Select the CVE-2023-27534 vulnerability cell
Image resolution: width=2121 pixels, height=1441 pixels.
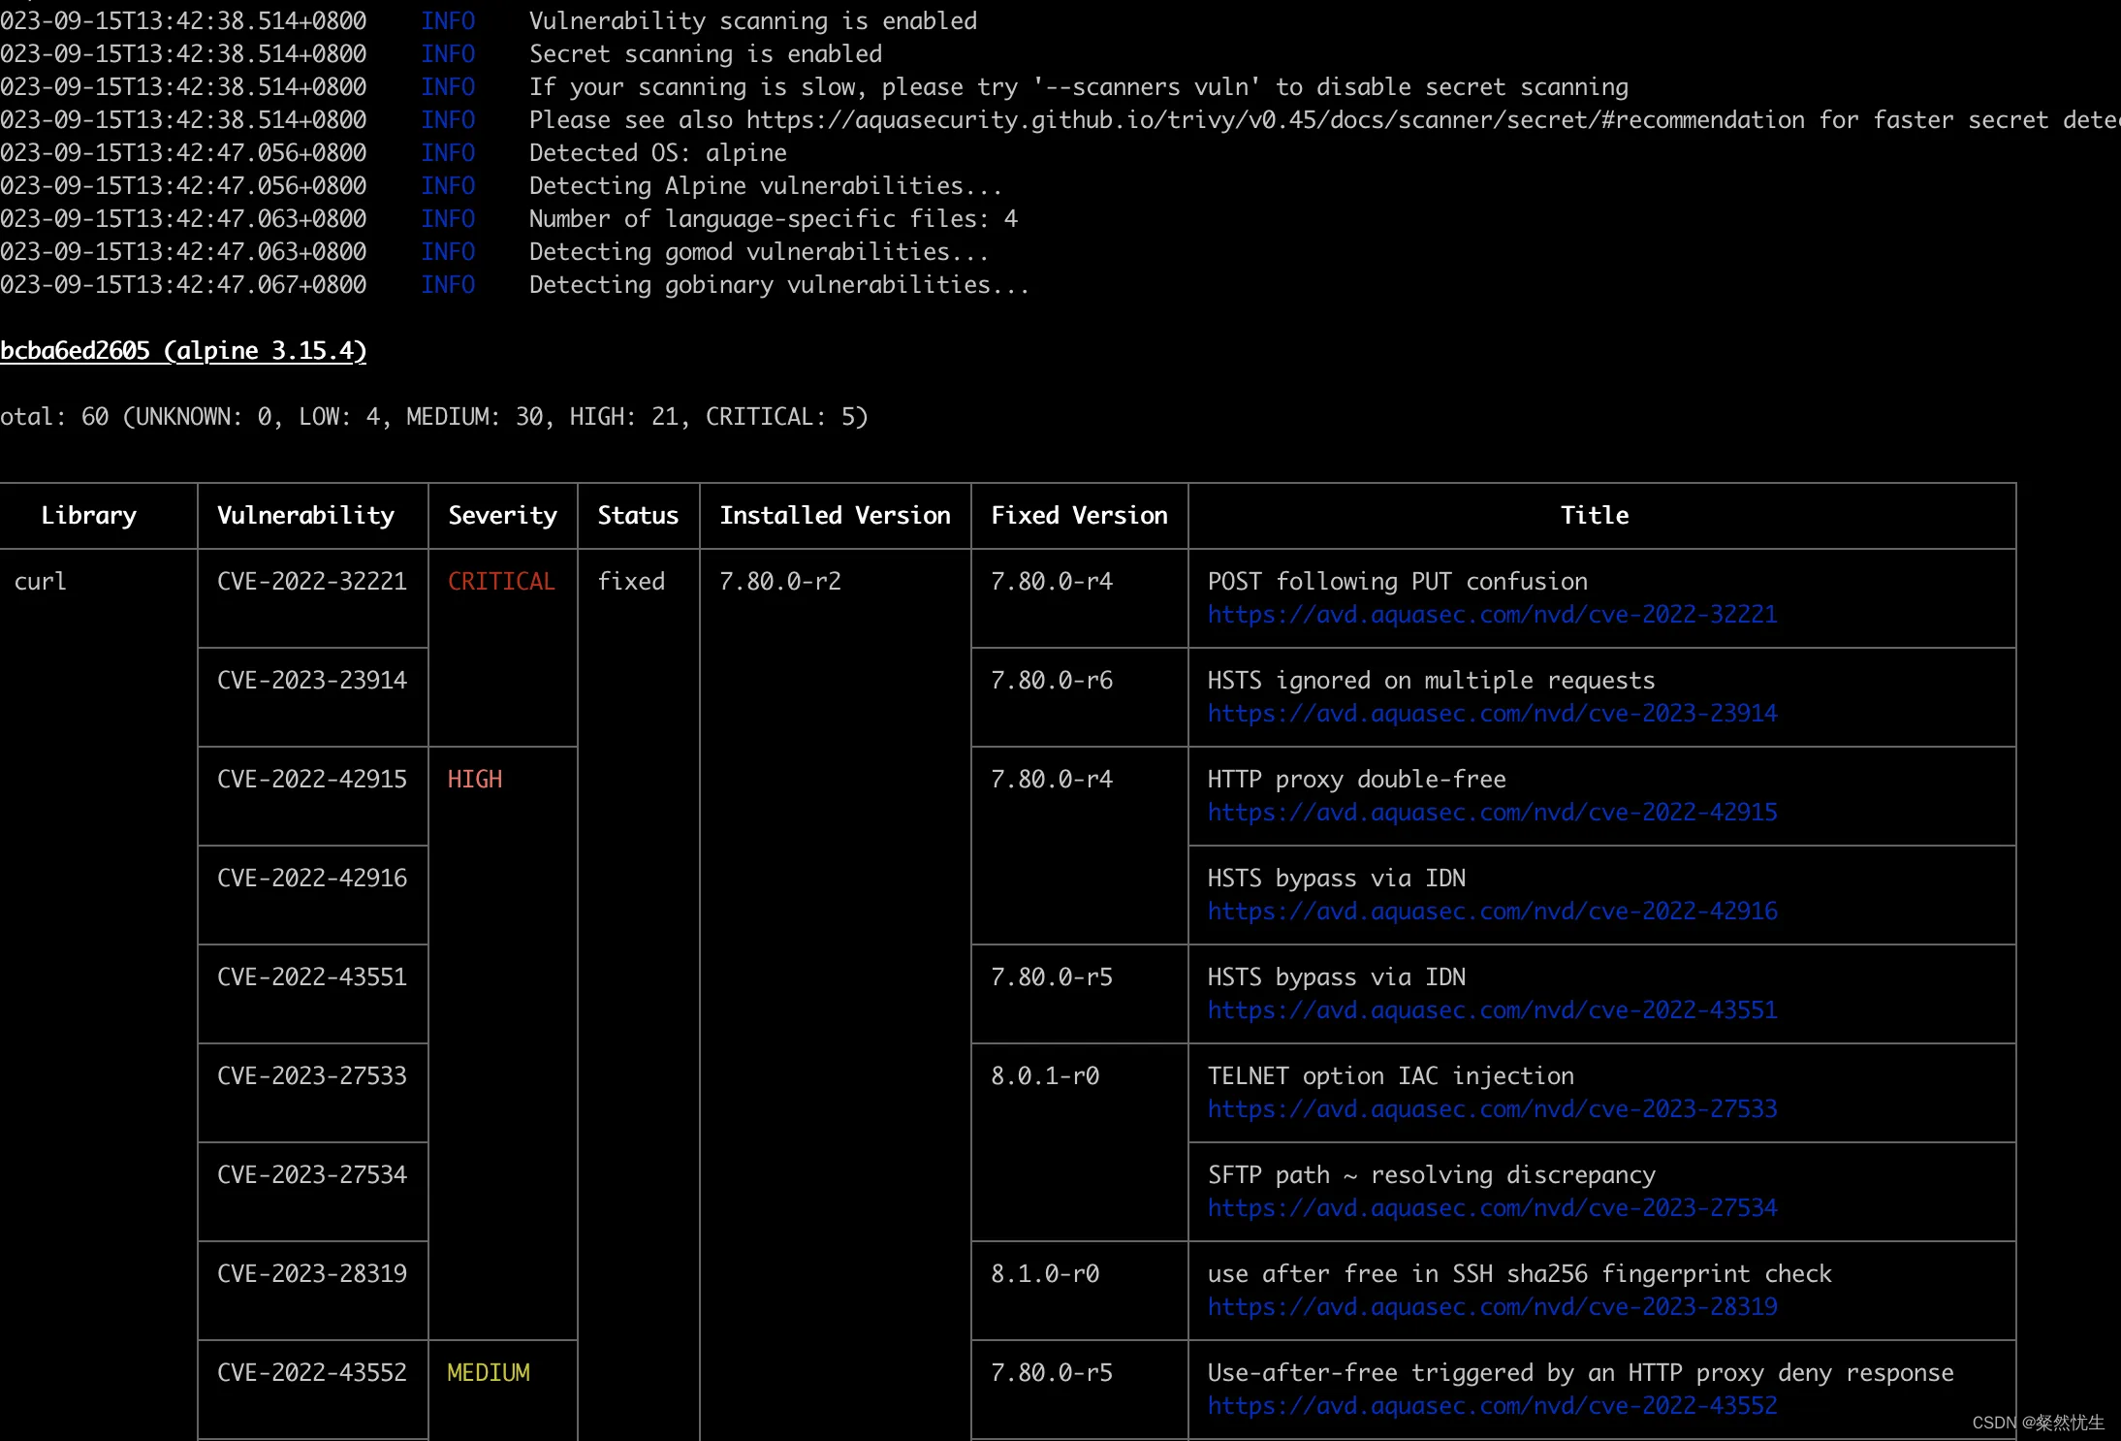click(312, 1175)
